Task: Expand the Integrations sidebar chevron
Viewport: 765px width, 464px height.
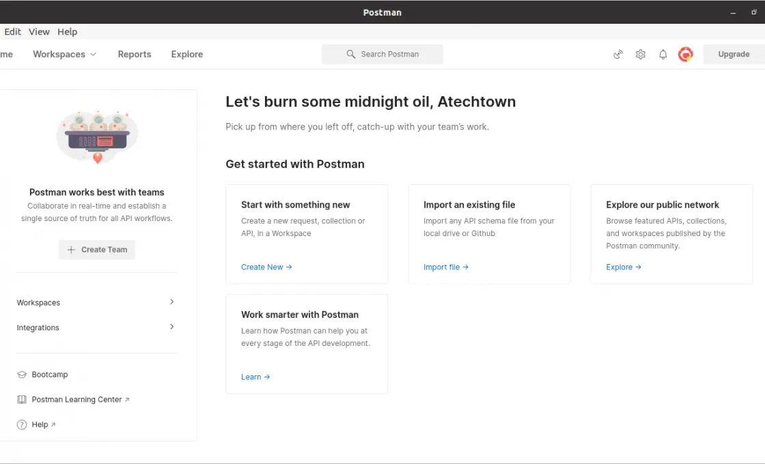Action: 171,327
